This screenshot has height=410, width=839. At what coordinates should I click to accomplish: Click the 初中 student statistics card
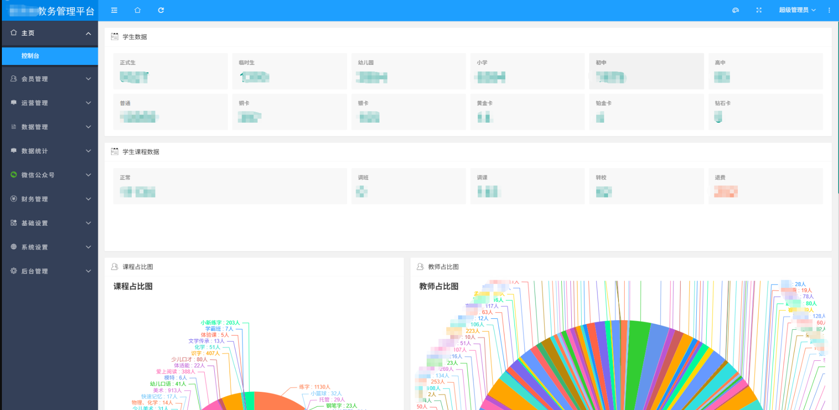[646, 71]
